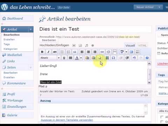Screen dimensions: 168x126
Task: Justify the text alignment
Action: [70, 58]
